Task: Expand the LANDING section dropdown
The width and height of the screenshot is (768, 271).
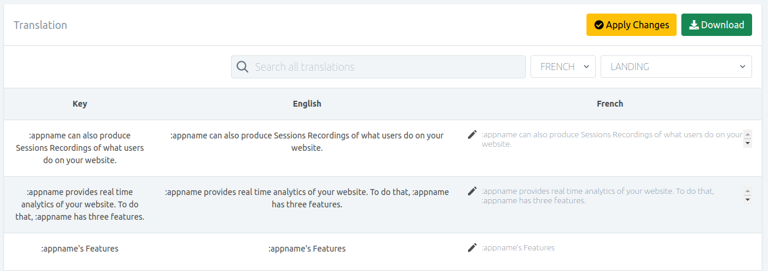Action: (x=675, y=67)
